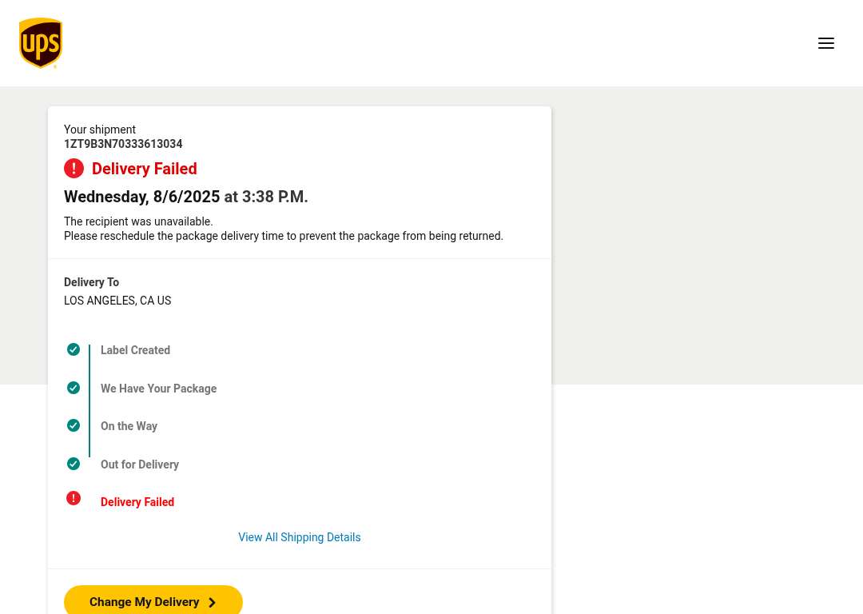Click the green checkmark next to Label Created
Screen dimensions: 863x614
click(74, 349)
